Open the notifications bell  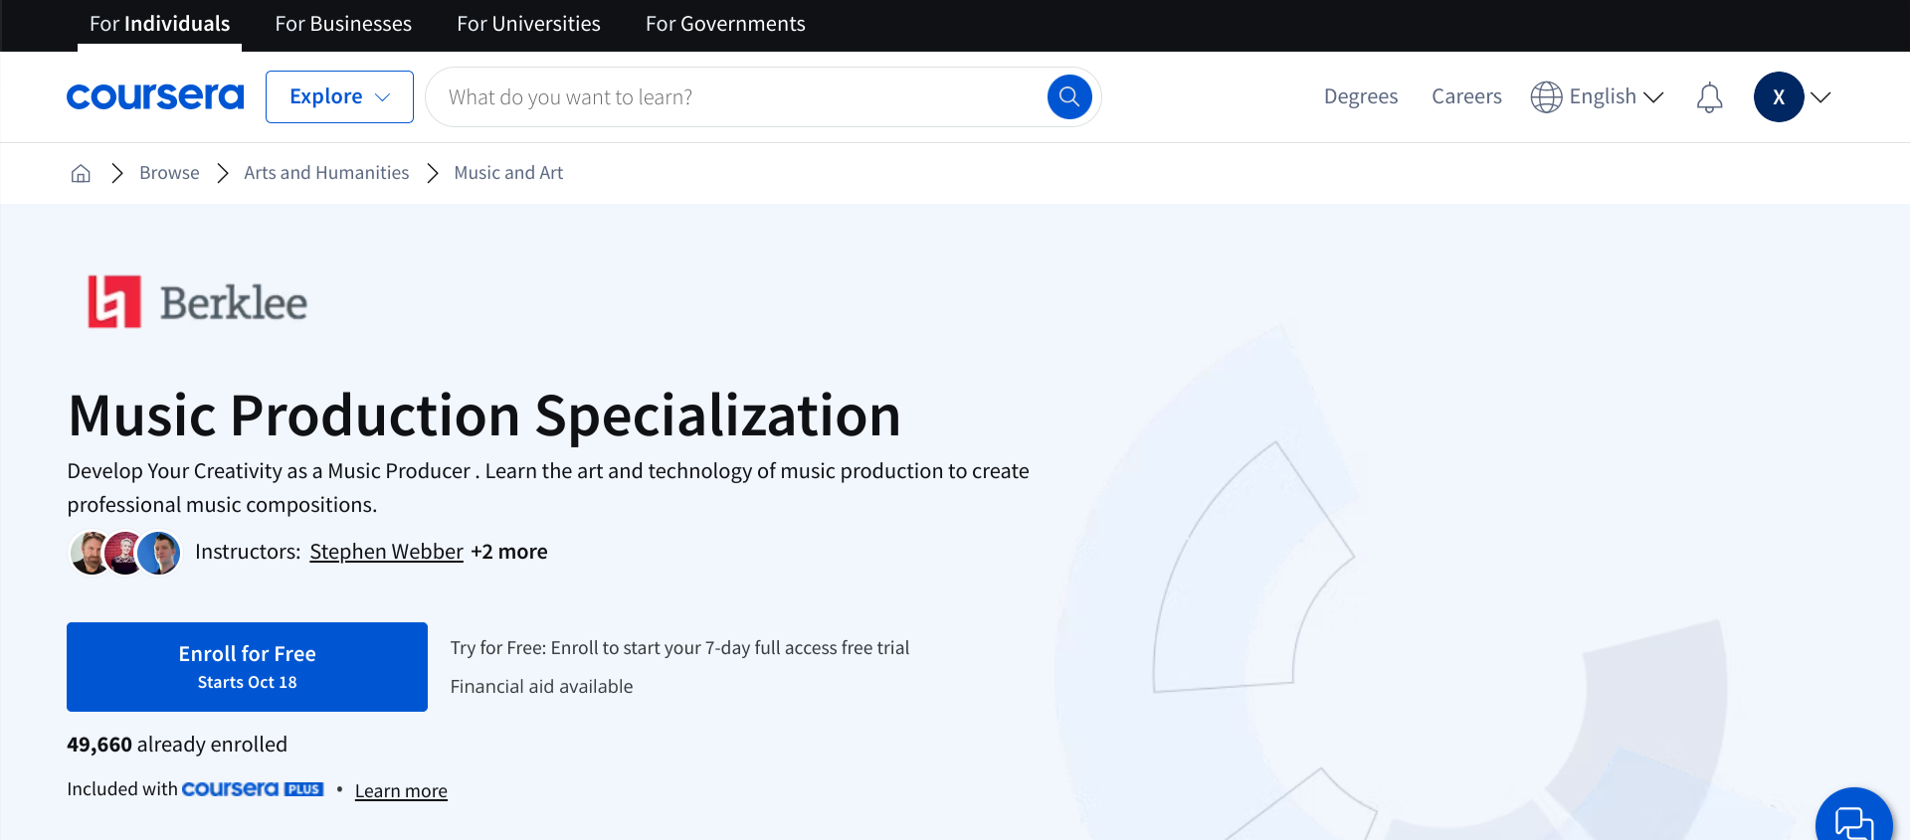click(x=1709, y=97)
